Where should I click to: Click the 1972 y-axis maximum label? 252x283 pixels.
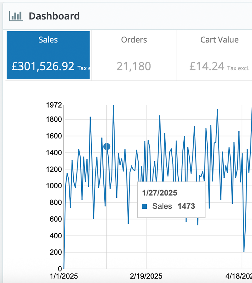[x=54, y=105]
